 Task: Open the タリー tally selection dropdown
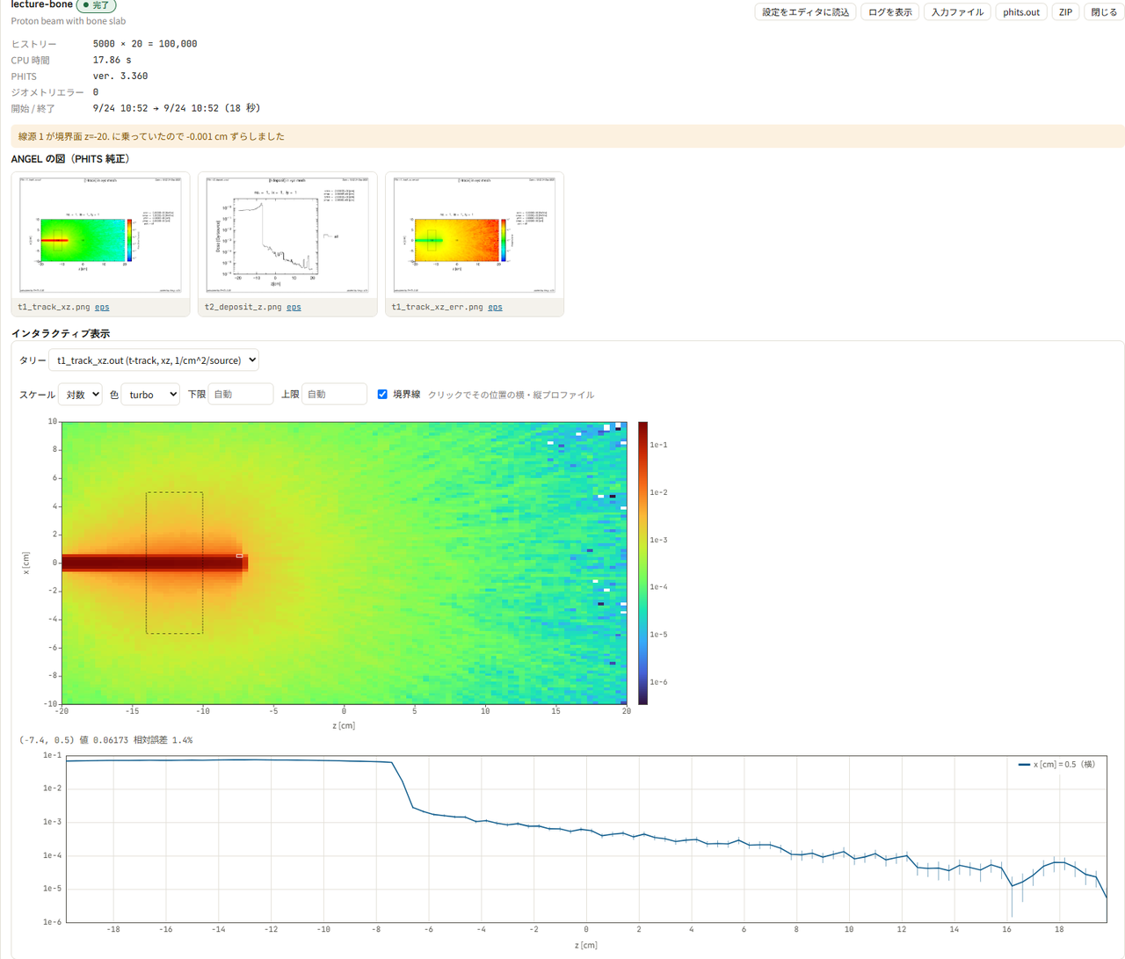(154, 360)
